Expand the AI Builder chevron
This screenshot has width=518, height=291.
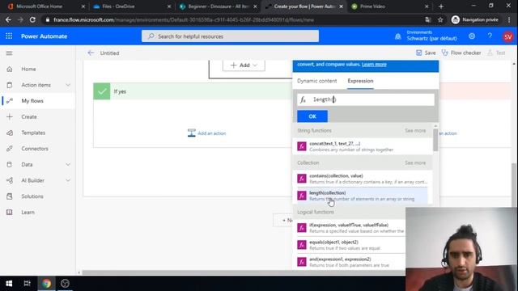pos(68,180)
